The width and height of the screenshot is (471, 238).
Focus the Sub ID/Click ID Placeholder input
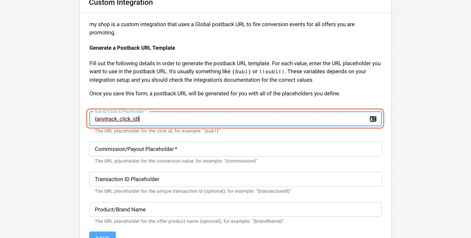coord(235,119)
